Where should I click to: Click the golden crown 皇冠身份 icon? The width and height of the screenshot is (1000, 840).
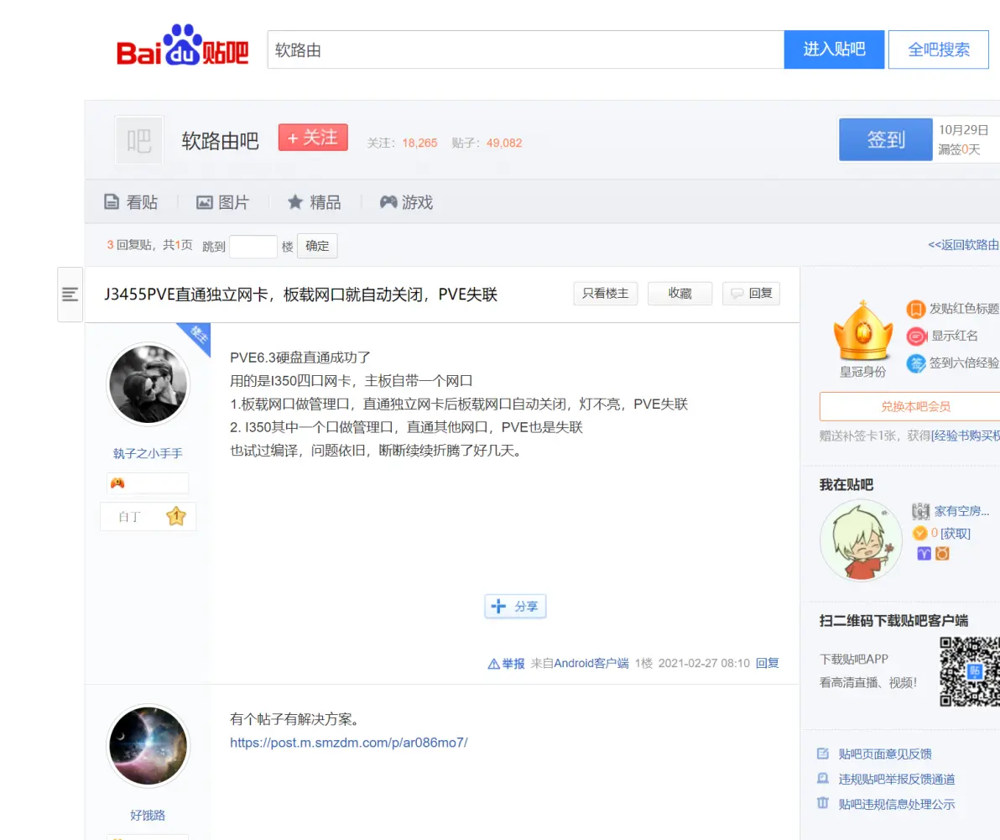[x=862, y=331]
